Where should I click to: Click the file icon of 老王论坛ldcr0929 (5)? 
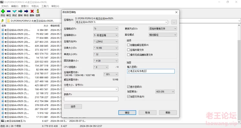3,101
